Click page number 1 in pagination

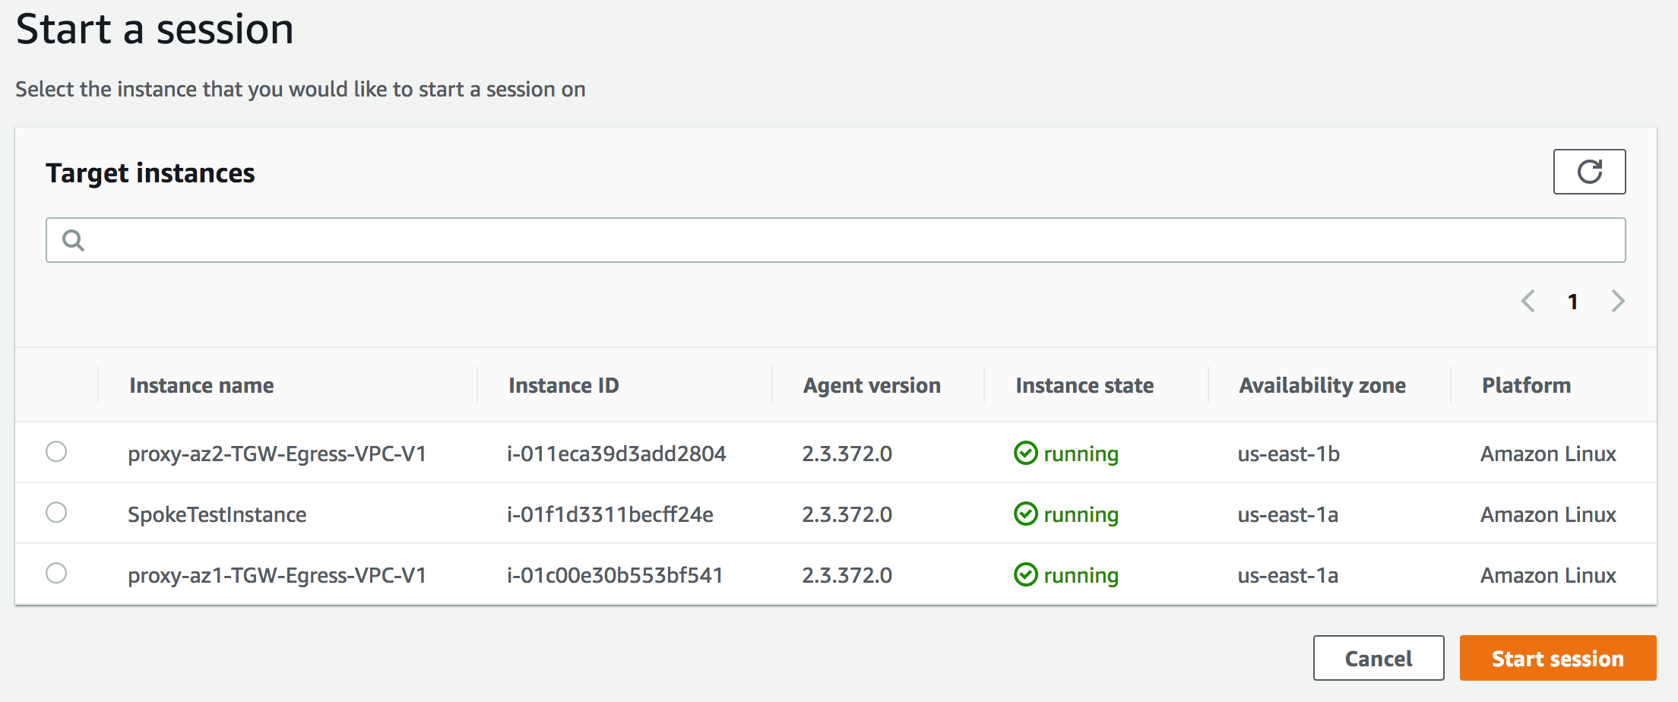click(1573, 302)
